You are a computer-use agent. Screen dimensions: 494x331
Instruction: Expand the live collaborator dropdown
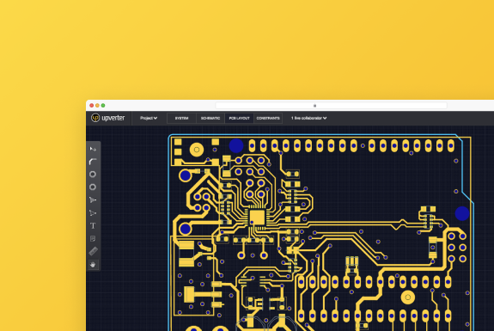point(308,119)
